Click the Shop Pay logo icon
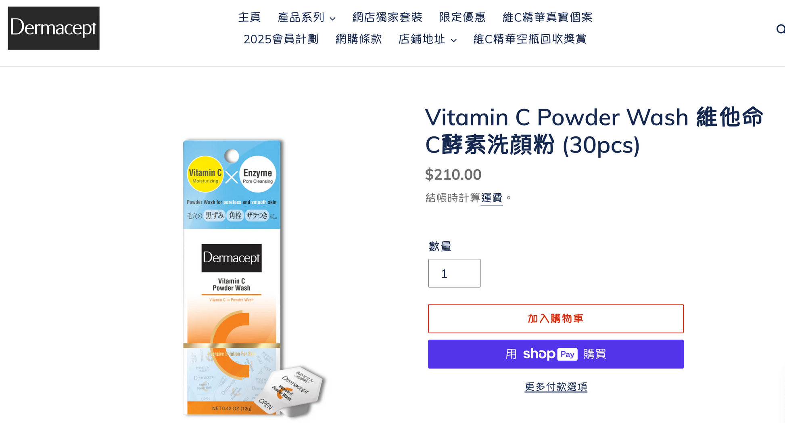The height and width of the screenshot is (423, 785). (x=550, y=354)
